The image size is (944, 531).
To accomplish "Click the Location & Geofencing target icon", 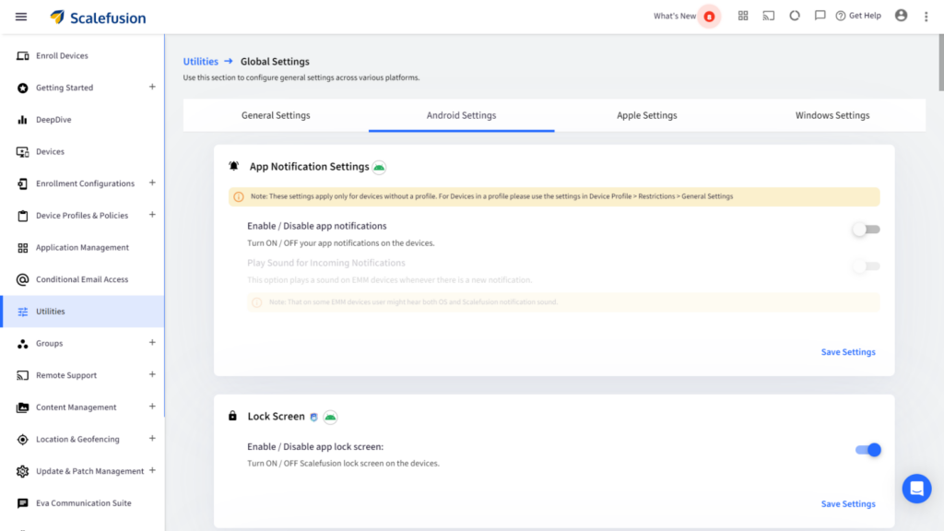I will [x=22, y=440].
